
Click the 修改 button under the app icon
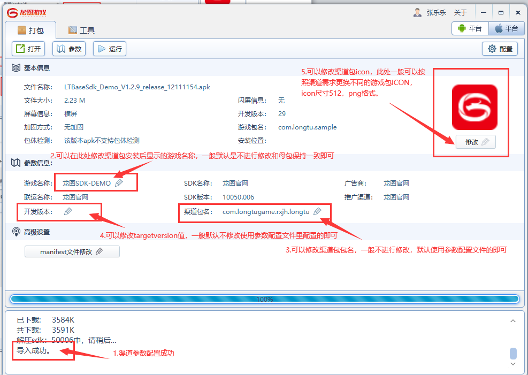pyautogui.click(x=476, y=142)
